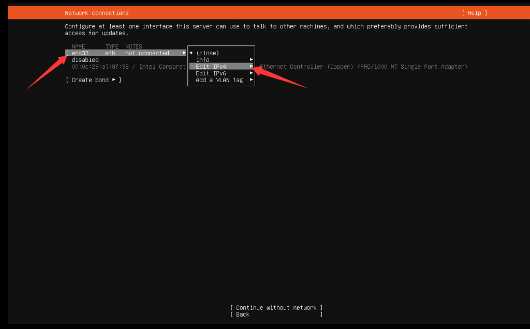The width and height of the screenshot is (530, 329).
Task: Go to previous screen with Back
Action: coord(243,315)
